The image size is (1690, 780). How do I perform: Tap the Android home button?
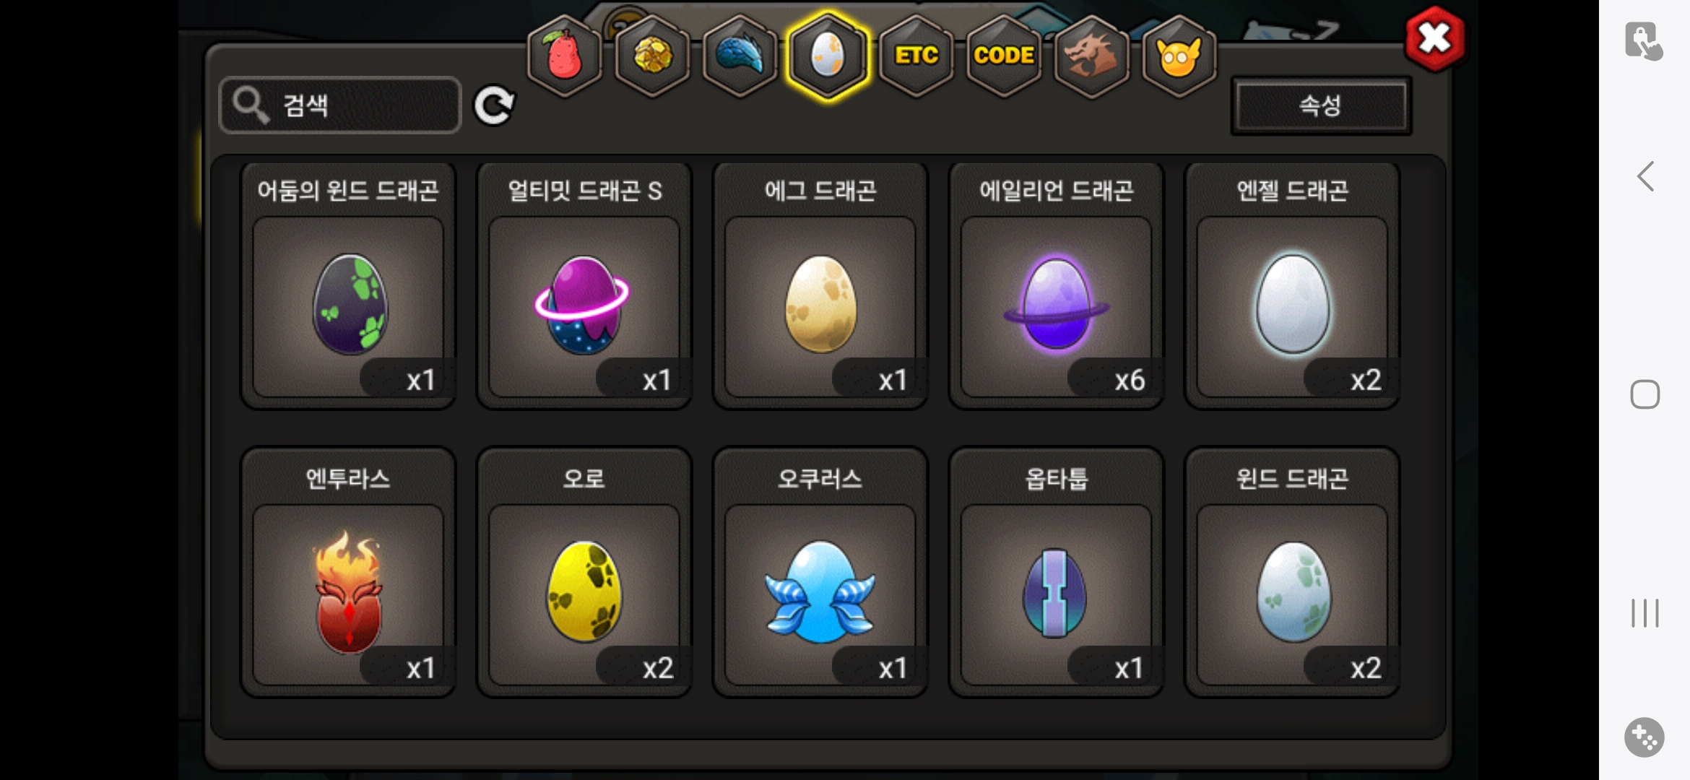(x=1645, y=394)
